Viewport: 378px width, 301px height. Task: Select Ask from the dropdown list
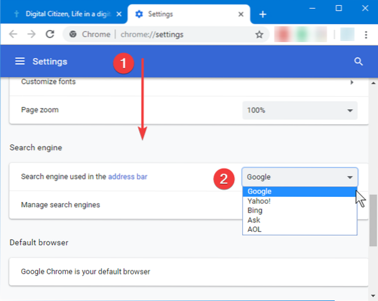pos(253,220)
